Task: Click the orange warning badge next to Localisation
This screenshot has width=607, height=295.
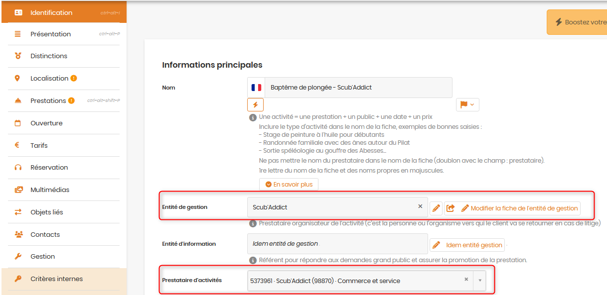Action: [x=74, y=78]
